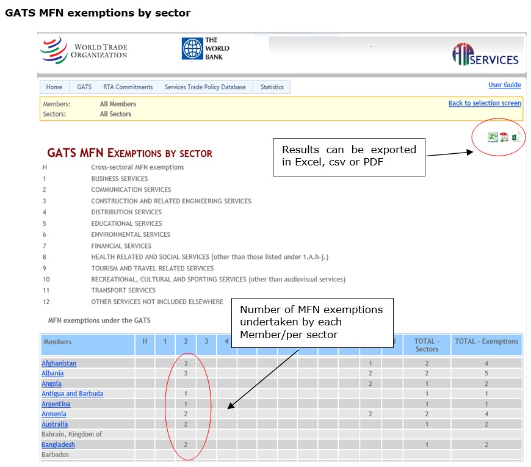Viewport: 531px width, 467px height.
Task: Click the TOTAL - Sectors column header
Action: (x=427, y=345)
